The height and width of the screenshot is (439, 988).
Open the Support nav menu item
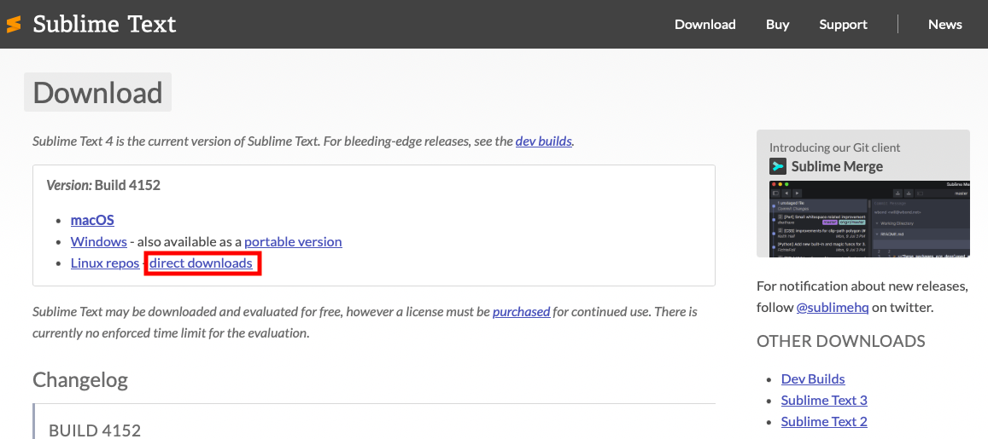[x=843, y=25]
